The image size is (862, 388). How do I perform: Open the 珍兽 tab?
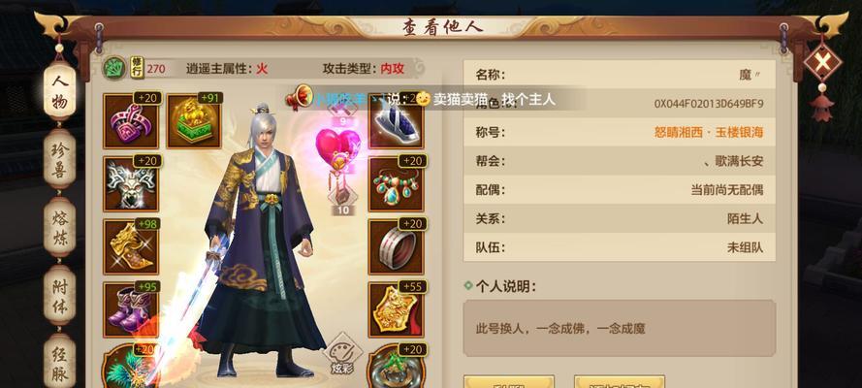coord(60,159)
